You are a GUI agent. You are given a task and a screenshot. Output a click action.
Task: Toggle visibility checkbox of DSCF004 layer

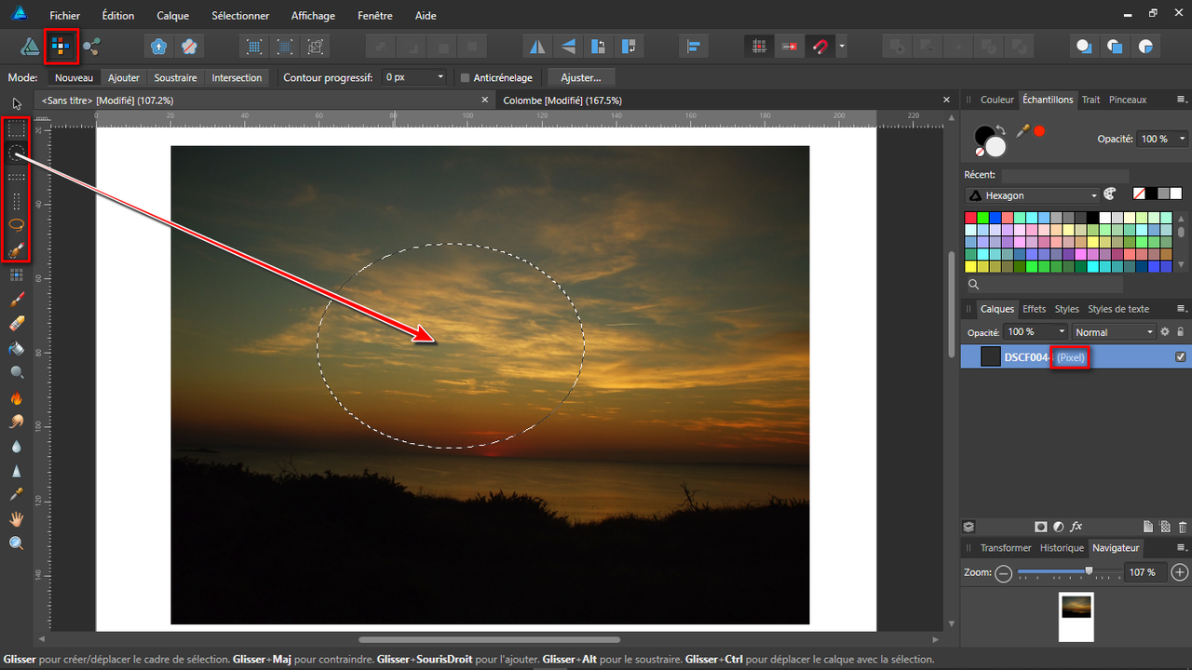1181,356
